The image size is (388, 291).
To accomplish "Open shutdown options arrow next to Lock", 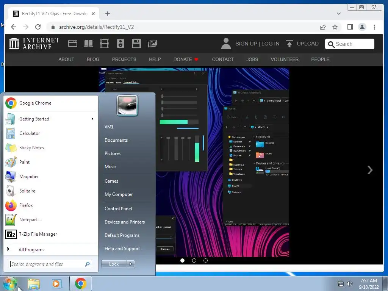I will tap(131, 264).
